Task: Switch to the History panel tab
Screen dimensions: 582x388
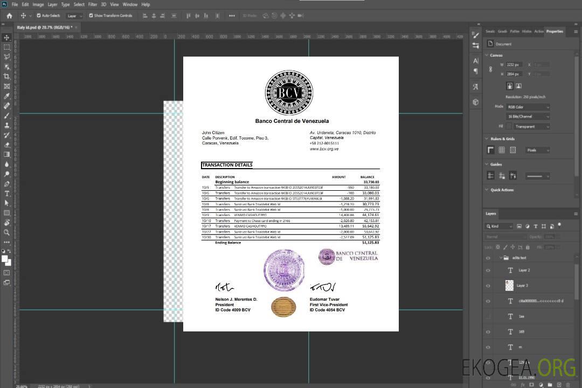Action: point(526,32)
